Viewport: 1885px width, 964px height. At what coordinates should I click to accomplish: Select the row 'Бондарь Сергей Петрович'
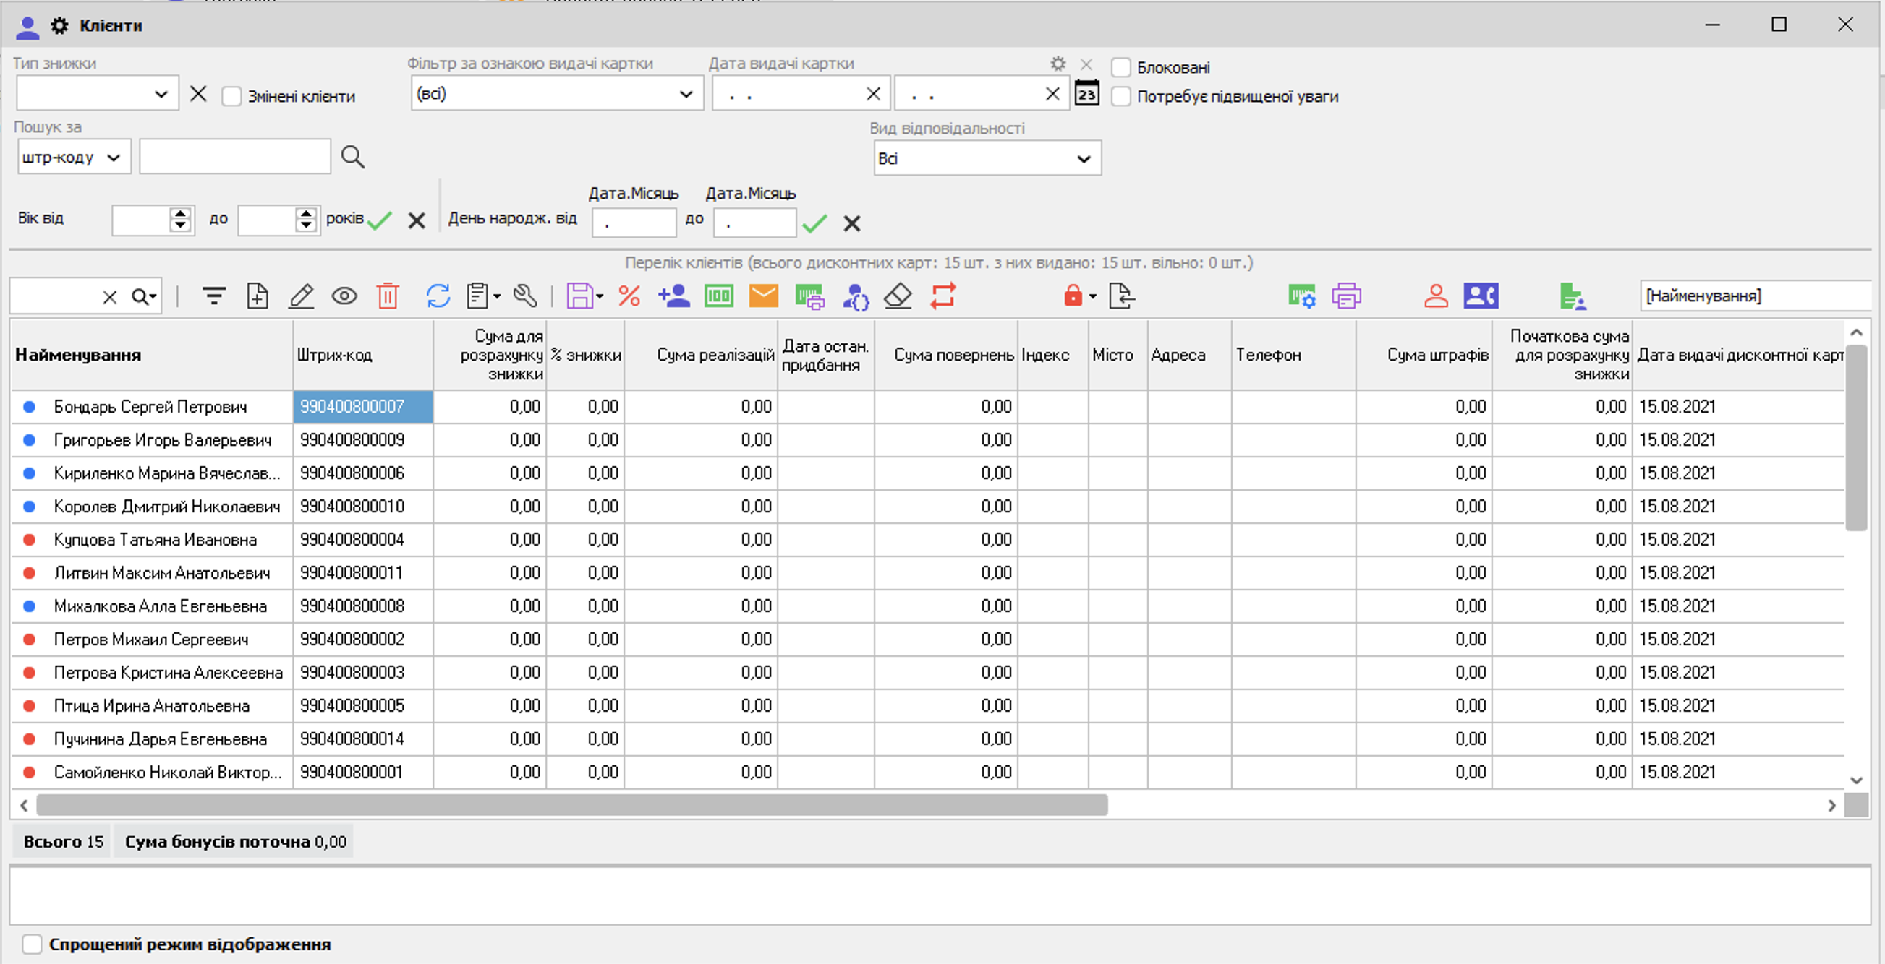click(927, 406)
